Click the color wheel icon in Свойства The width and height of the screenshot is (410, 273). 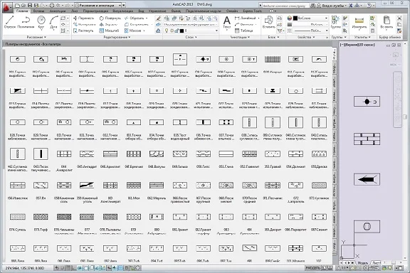[x=290, y=18]
